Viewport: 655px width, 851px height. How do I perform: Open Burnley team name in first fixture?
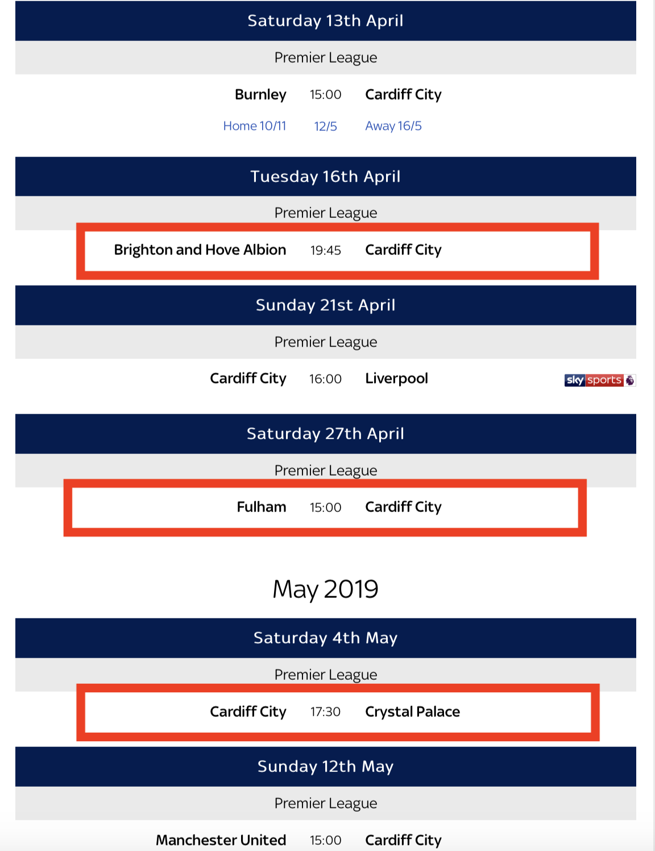(x=260, y=94)
